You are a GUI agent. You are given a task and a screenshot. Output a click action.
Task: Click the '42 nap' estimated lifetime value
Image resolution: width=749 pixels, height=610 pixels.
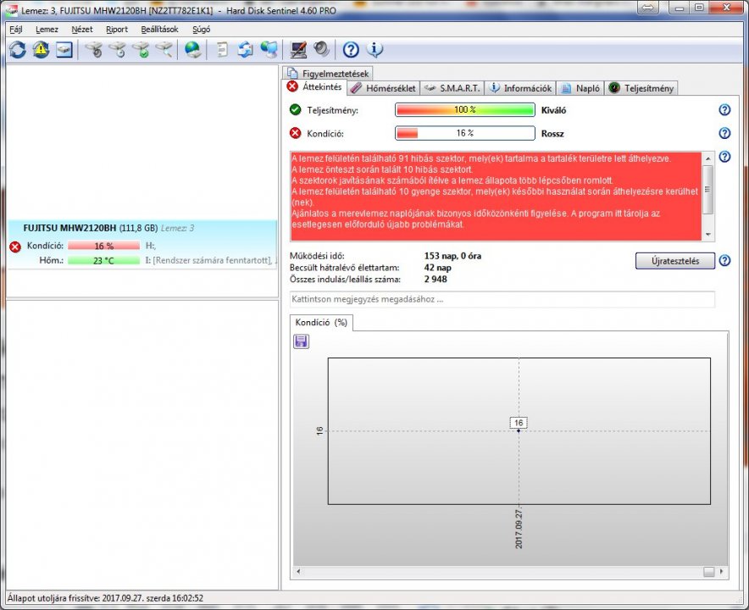click(x=437, y=268)
